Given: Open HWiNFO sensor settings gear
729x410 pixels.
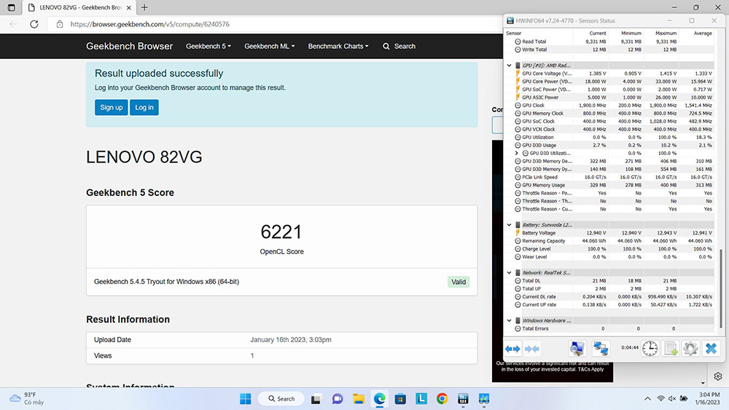Looking at the screenshot, I should coord(691,348).
